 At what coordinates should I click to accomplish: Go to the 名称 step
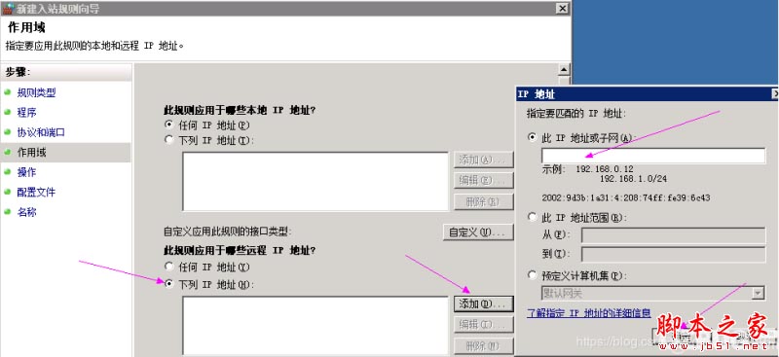tap(27, 212)
